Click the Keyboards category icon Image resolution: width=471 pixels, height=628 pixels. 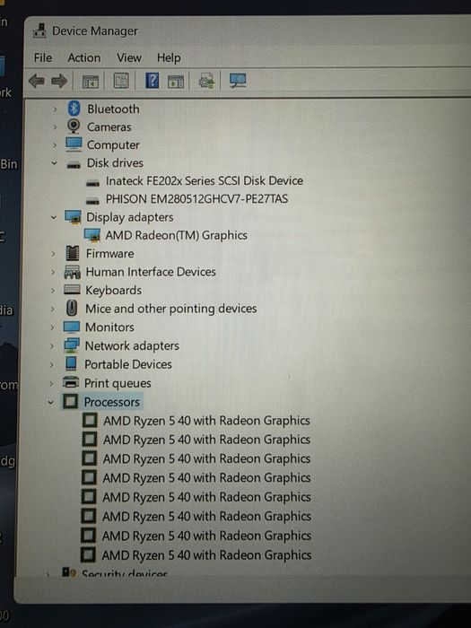click(x=72, y=290)
